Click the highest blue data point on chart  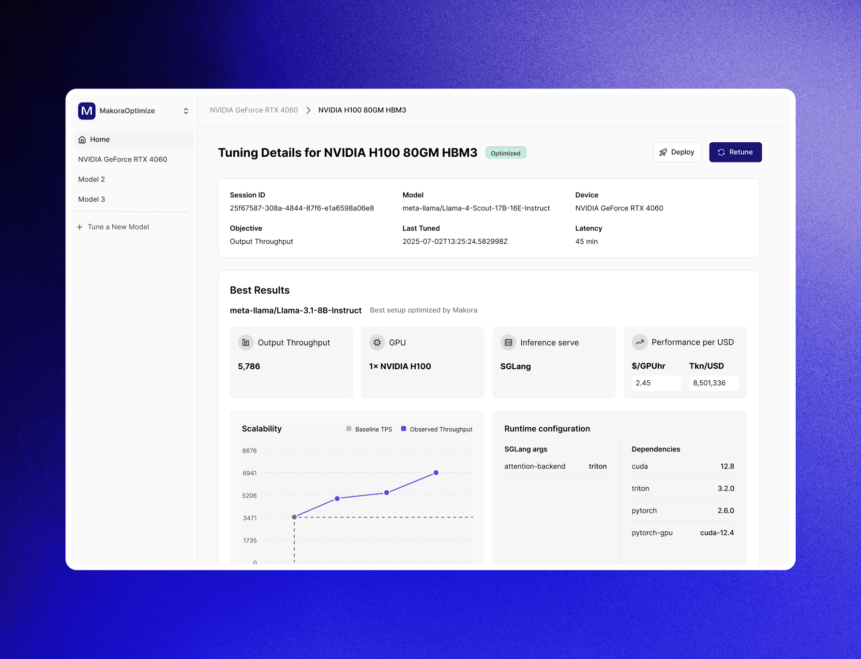pos(436,473)
